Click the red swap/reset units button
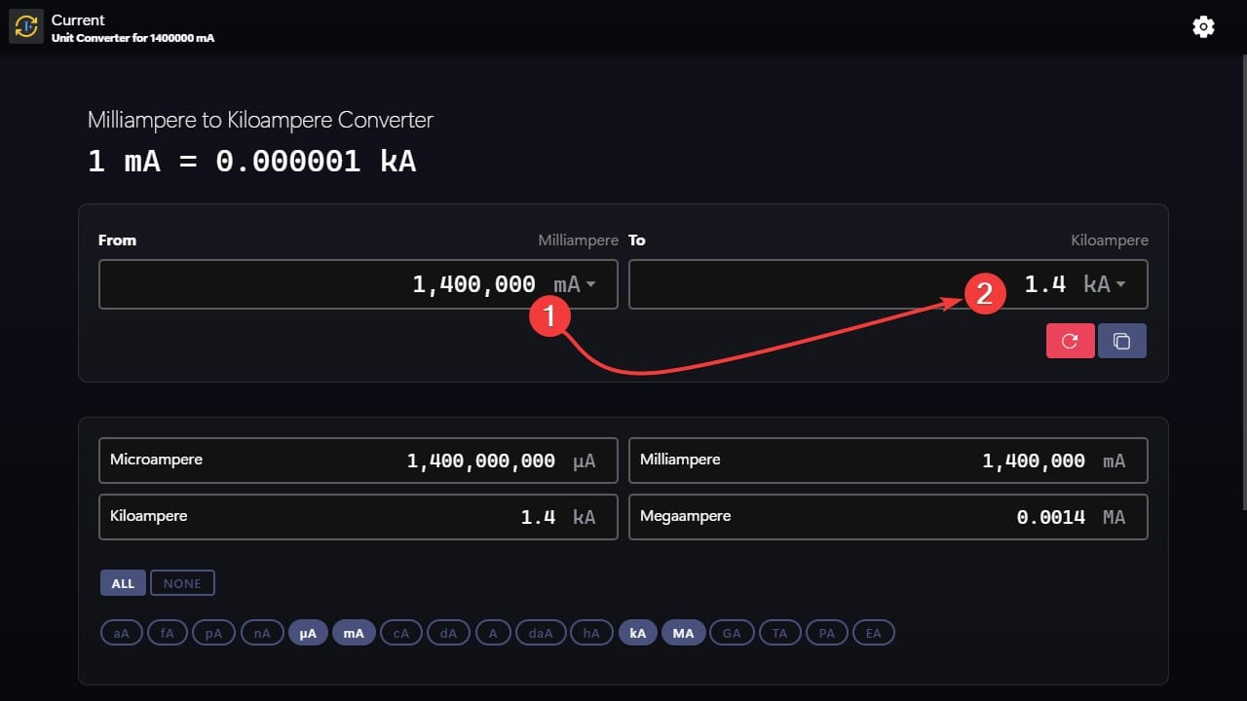Screen dimensions: 1247x701 [x=1070, y=341]
